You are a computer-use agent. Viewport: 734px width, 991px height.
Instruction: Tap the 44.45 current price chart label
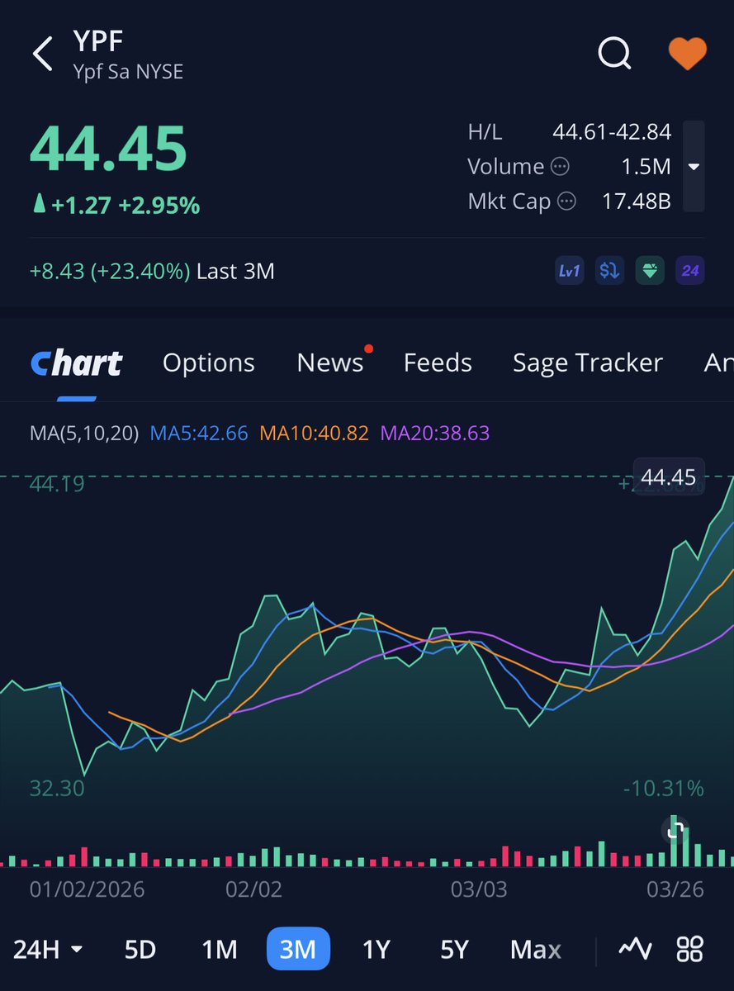coord(669,477)
